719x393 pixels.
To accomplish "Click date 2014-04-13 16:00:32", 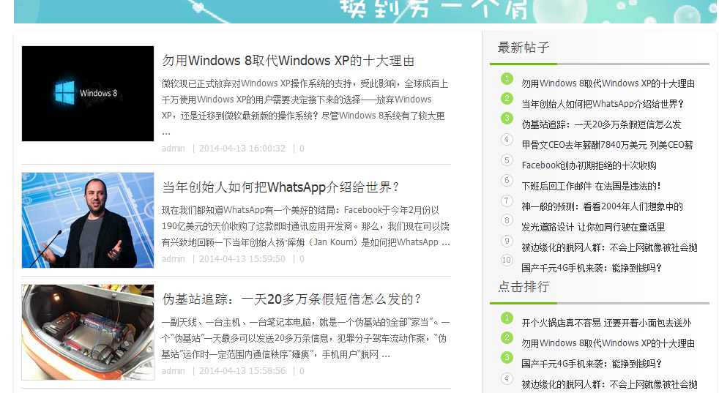I will point(242,148).
